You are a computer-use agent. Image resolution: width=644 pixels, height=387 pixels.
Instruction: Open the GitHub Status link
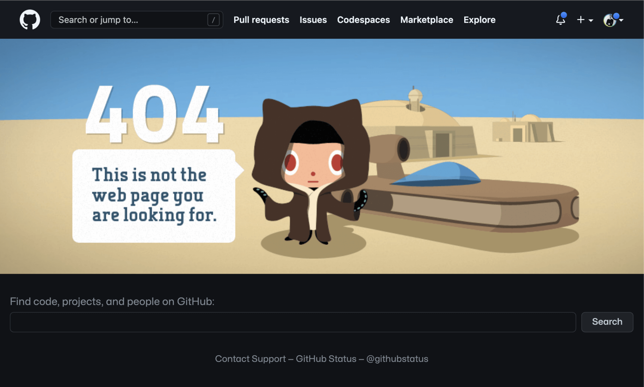click(326, 359)
